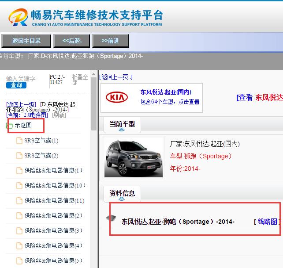
Task: Select the 当前车型 tab
Action: click(x=122, y=125)
